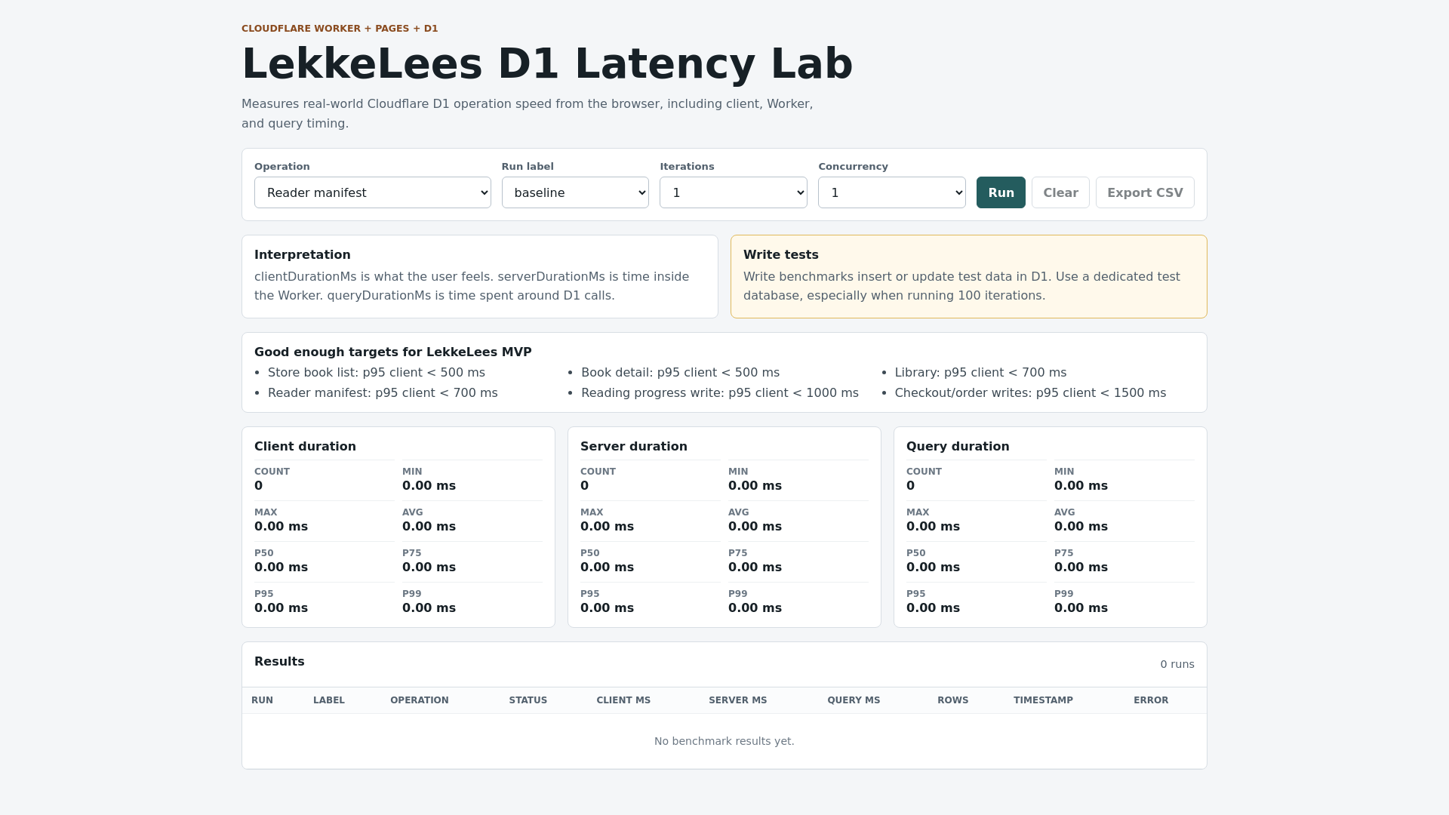Click 'Reader manifest: p95 client < 700 ms'

pyautogui.click(x=383, y=392)
